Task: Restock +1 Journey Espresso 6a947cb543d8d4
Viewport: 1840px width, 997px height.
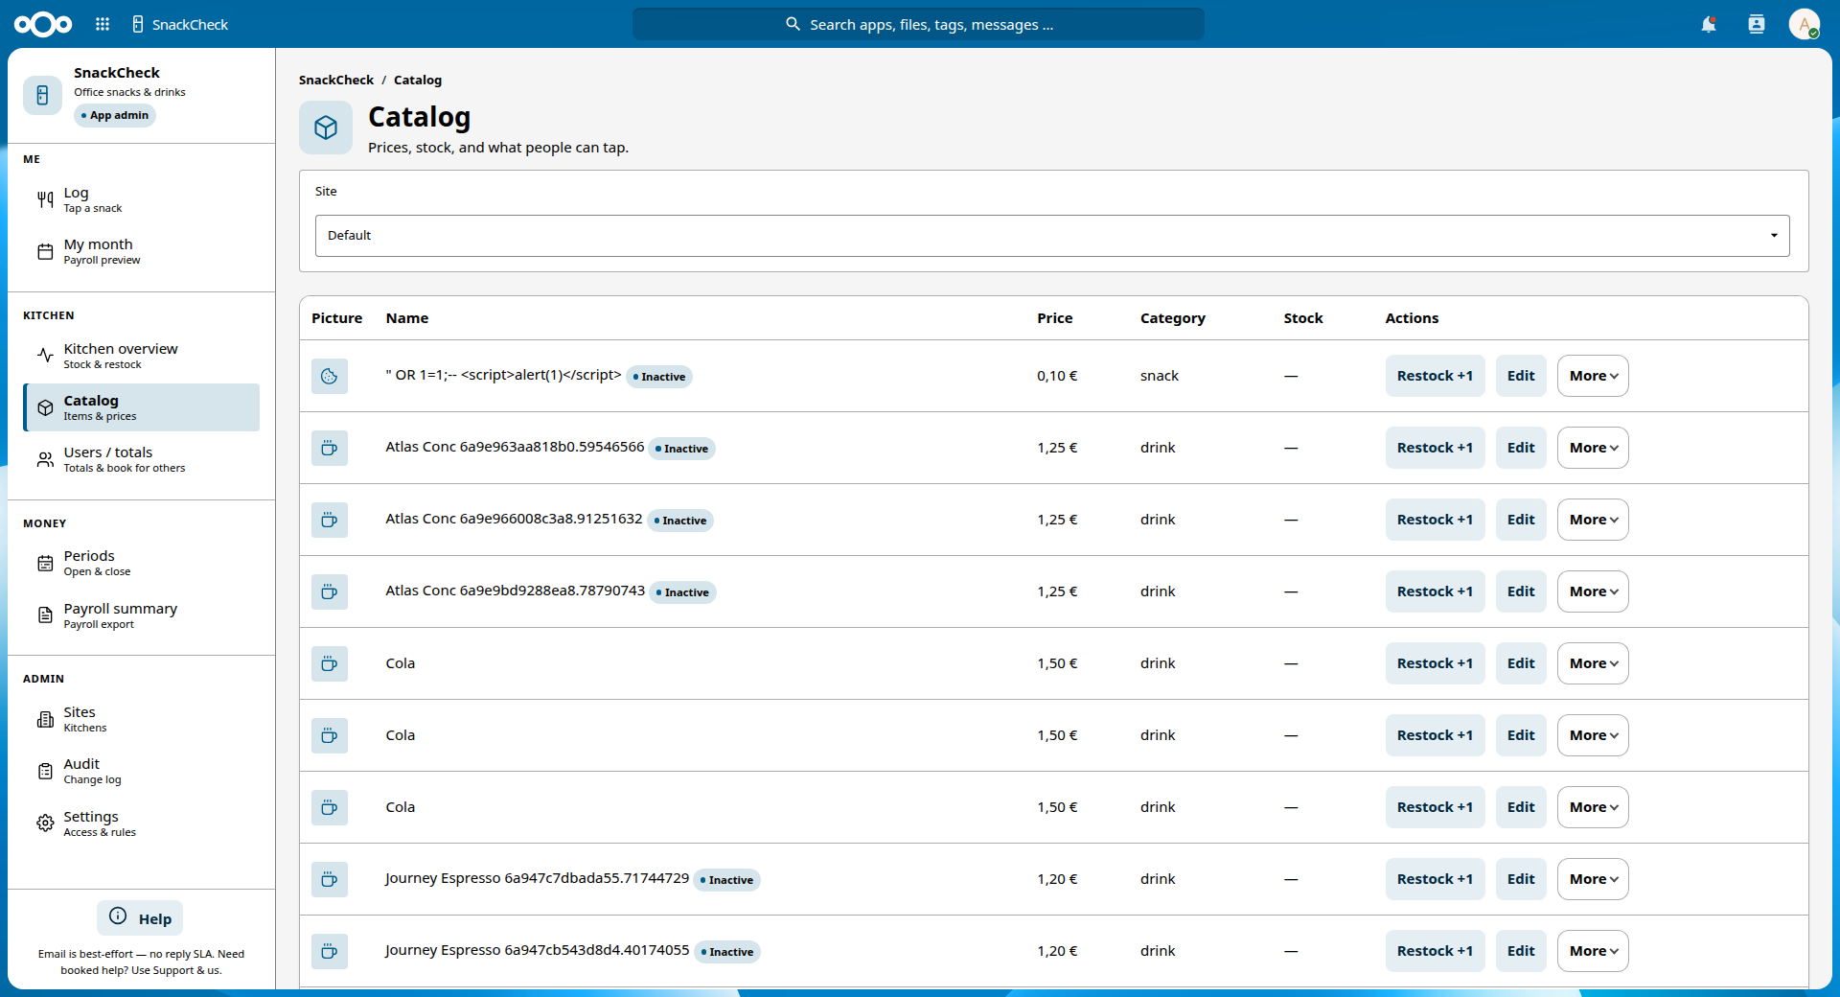Action: tap(1435, 951)
